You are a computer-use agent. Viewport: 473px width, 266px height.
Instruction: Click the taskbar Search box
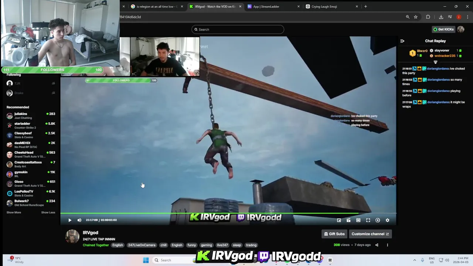tap(174, 260)
